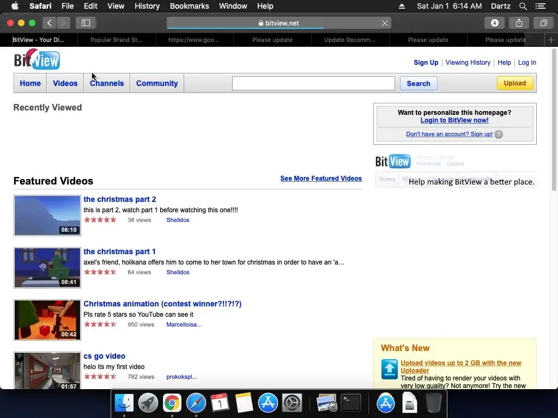The image size is (558, 418).
Task: Click the yellow Upload button
Action: click(515, 83)
